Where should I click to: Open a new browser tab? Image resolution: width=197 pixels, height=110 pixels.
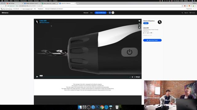[x=78, y=3]
